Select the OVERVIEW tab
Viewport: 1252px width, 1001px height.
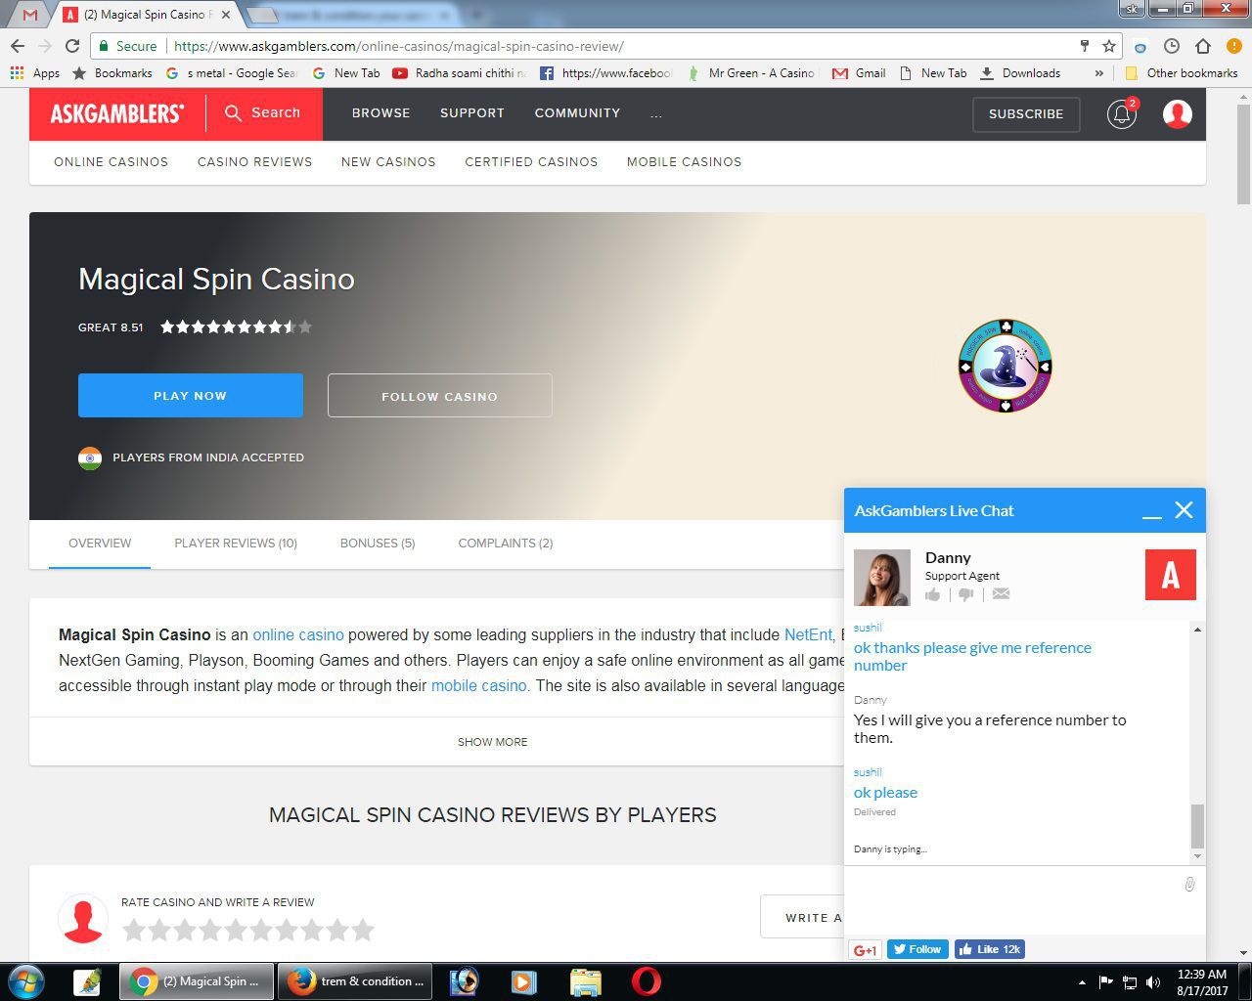click(x=100, y=544)
